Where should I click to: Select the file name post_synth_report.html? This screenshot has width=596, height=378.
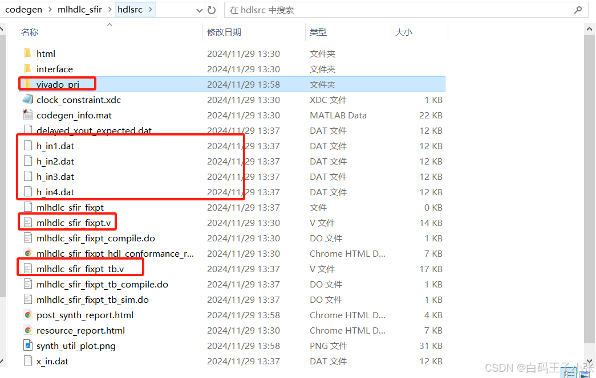[85, 315]
